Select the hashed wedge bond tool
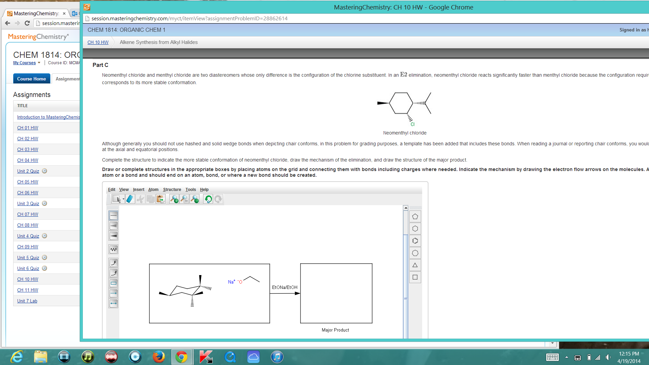The height and width of the screenshot is (365, 649). 113,225
